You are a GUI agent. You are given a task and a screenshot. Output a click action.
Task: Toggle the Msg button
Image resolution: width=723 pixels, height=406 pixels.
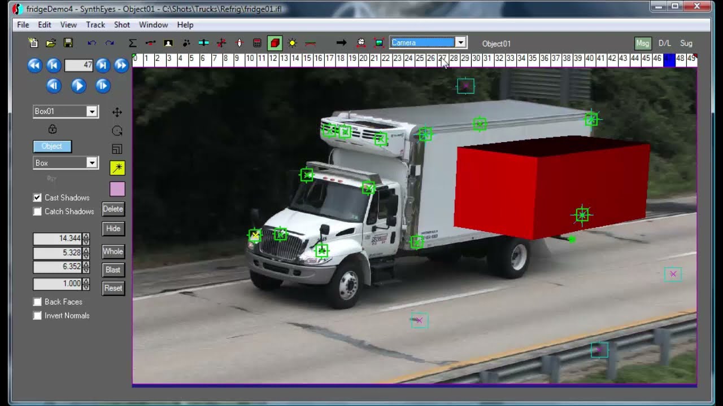tap(643, 43)
